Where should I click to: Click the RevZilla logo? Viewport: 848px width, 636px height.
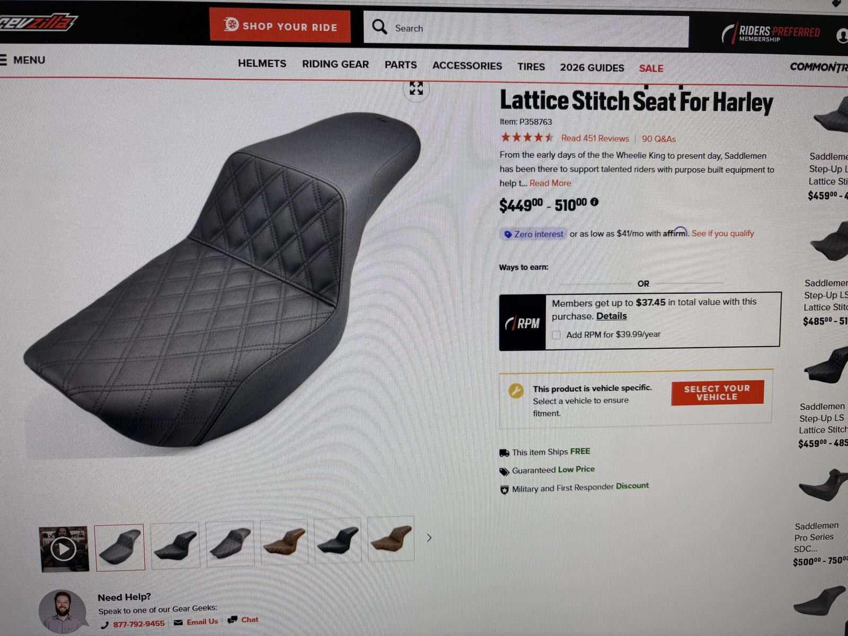37,22
